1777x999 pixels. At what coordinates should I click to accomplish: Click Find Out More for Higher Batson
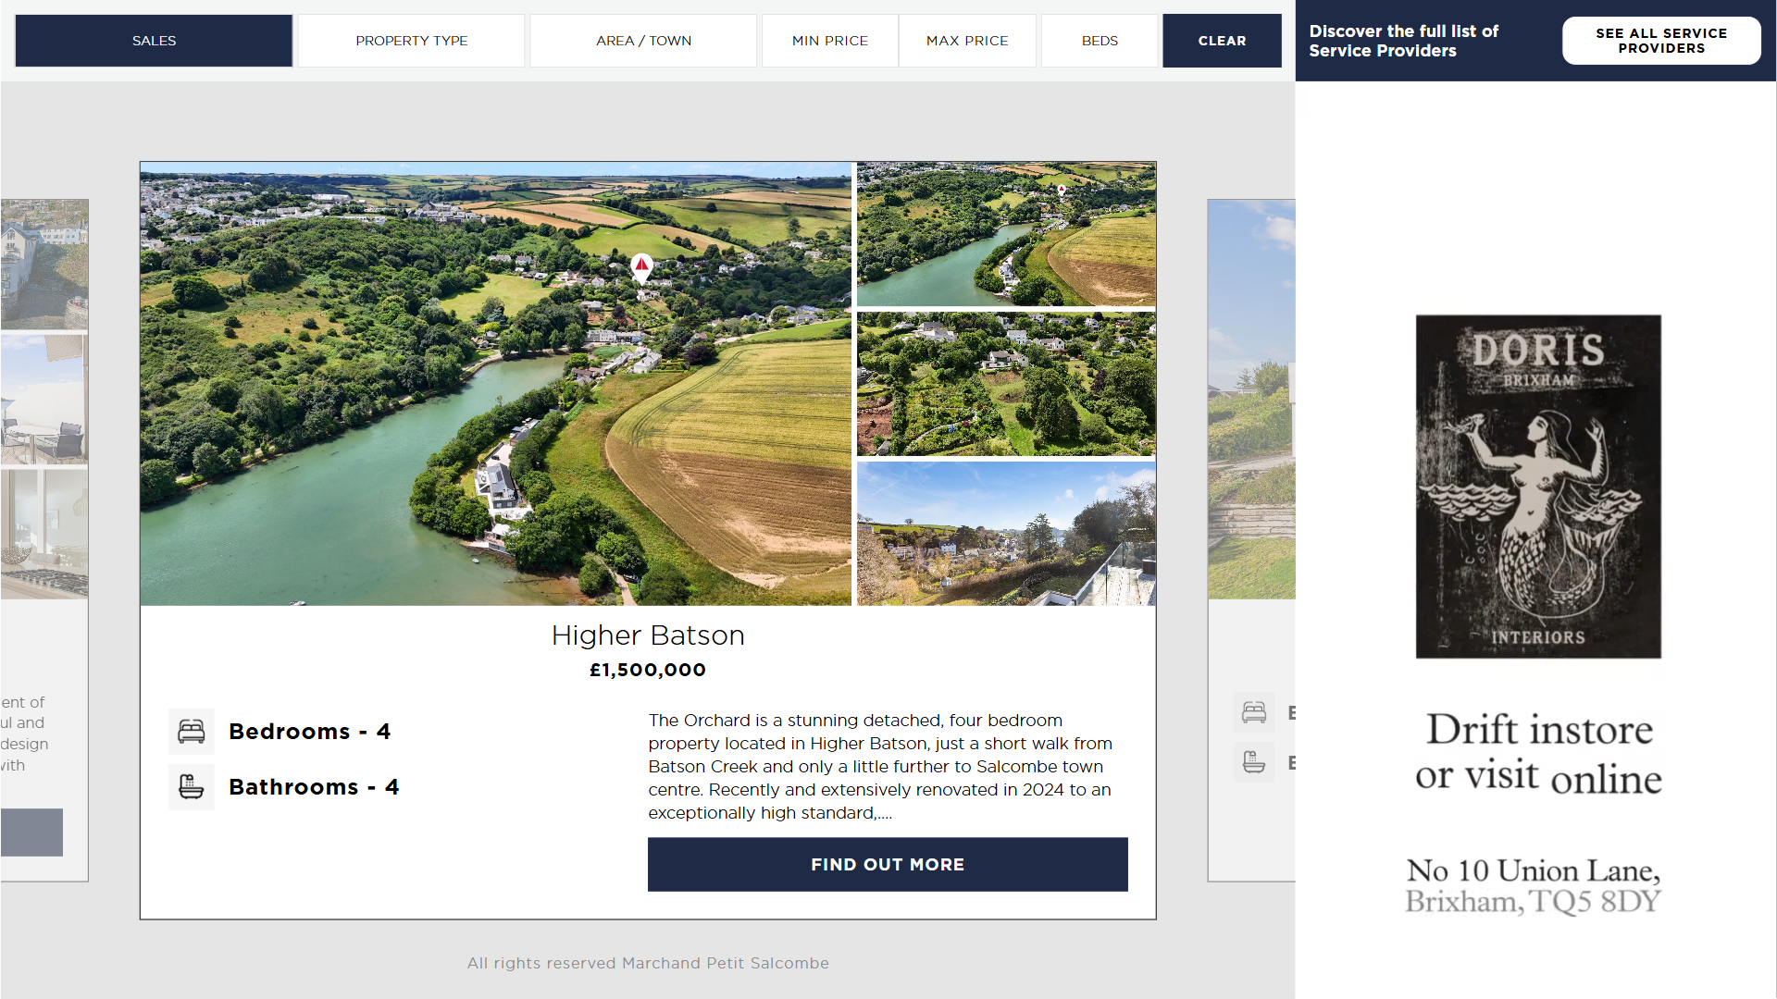click(887, 864)
